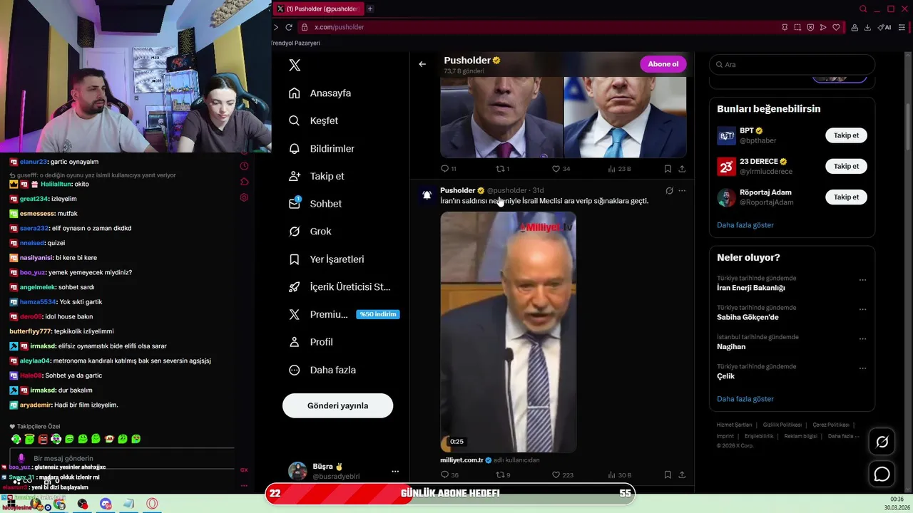The image size is (913, 513).
Task: Open the floating messages chat button
Action: 882,474
